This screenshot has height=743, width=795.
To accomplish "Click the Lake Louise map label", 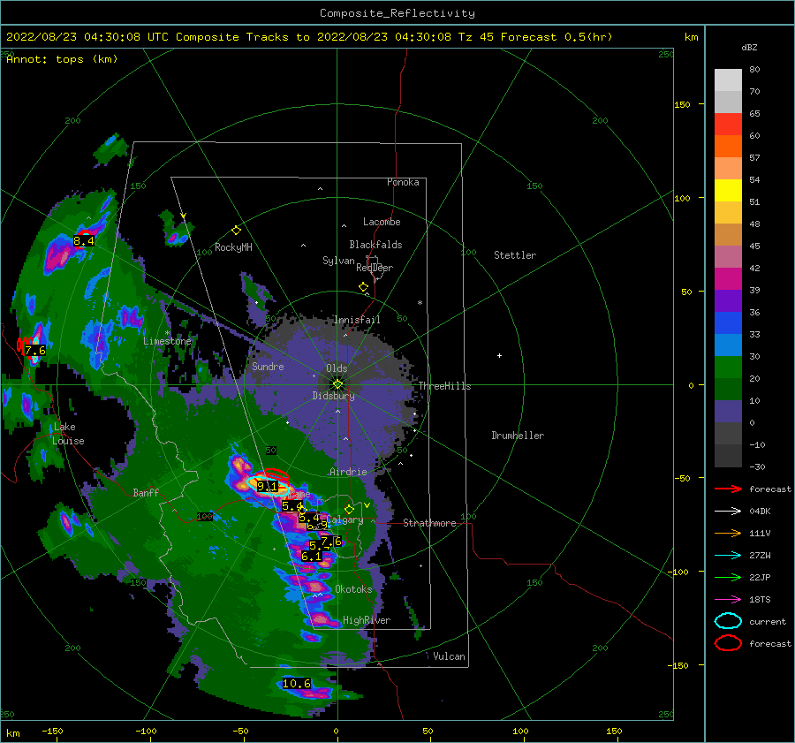I will tap(68, 434).
